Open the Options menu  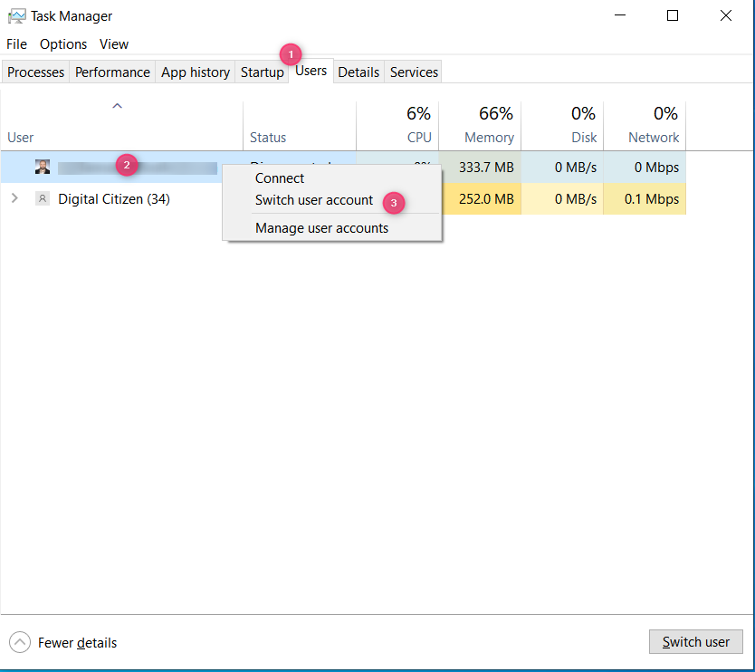63,43
